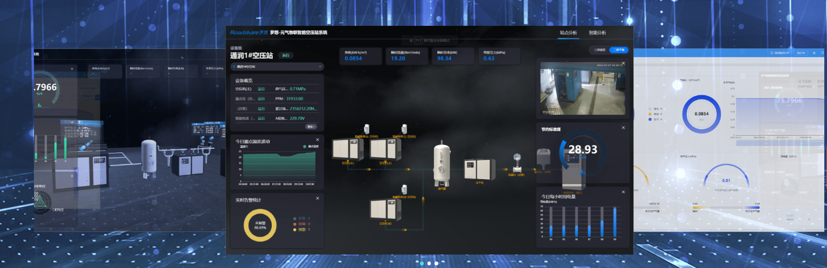This screenshot has height=268, width=827.
Task: Open the 智能分析 tab
Action: pos(597,33)
